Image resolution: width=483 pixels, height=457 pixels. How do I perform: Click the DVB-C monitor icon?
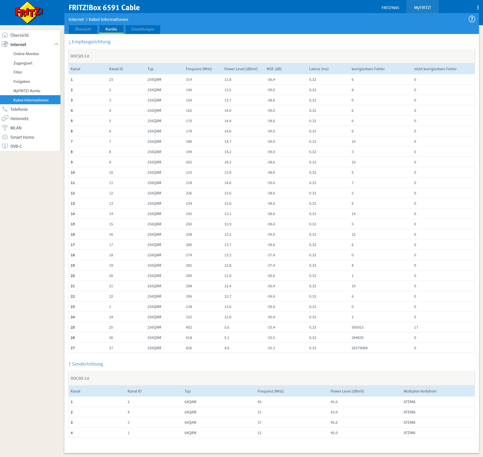click(x=5, y=146)
